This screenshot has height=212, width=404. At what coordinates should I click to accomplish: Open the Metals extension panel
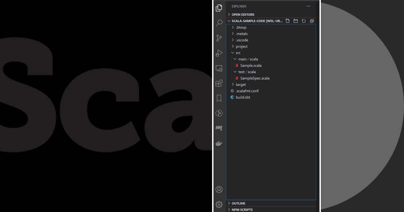[x=219, y=128]
